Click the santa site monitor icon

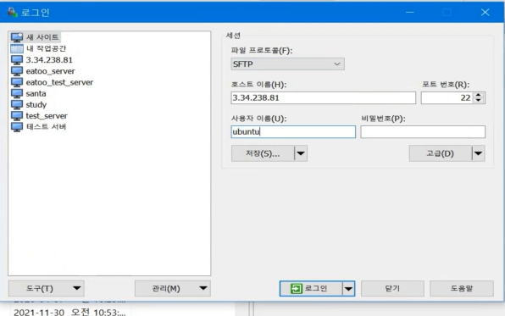(x=17, y=94)
